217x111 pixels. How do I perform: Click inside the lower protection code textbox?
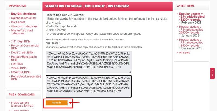pyautogui.click(x=89, y=87)
